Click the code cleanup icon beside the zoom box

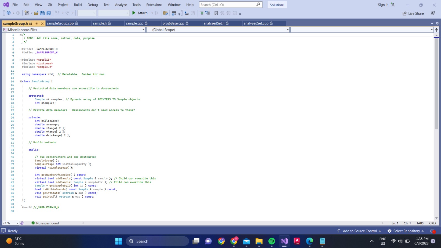pos(22,223)
